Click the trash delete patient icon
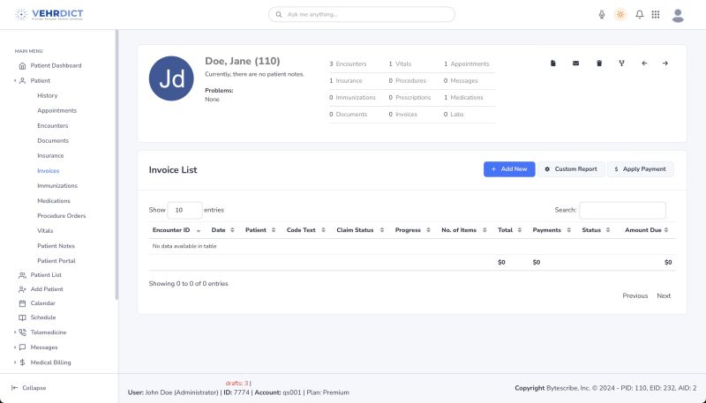The image size is (706, 403). (599, 63)
